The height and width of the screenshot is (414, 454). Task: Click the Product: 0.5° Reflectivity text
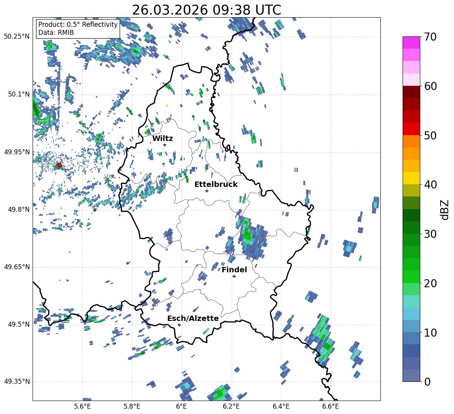(78, 24)
